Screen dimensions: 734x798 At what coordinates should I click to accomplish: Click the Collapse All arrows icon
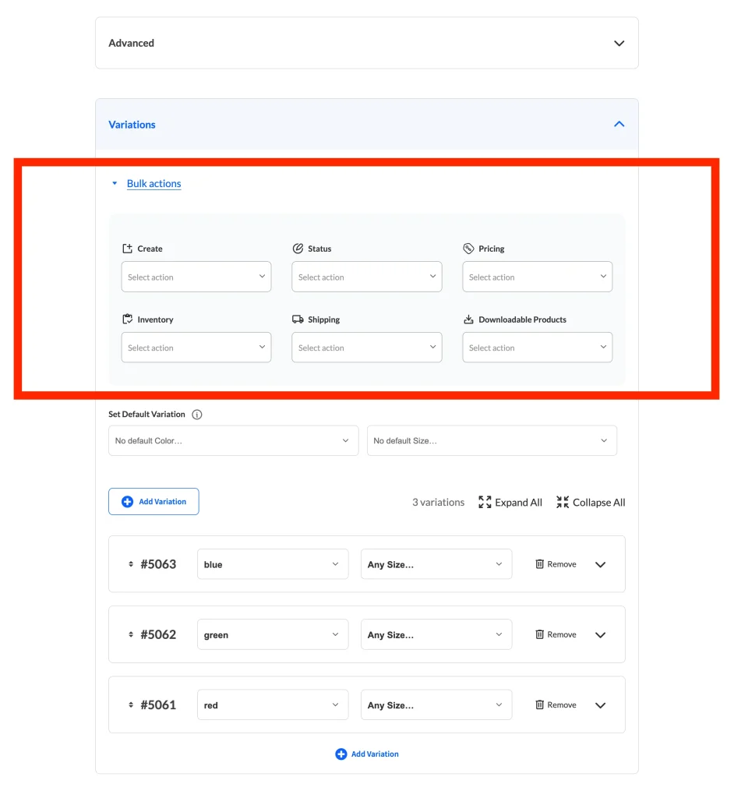pyautogui.click(x=563, y=503)
